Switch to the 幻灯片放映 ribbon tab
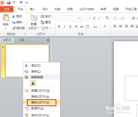 click(x=87, y=9)
